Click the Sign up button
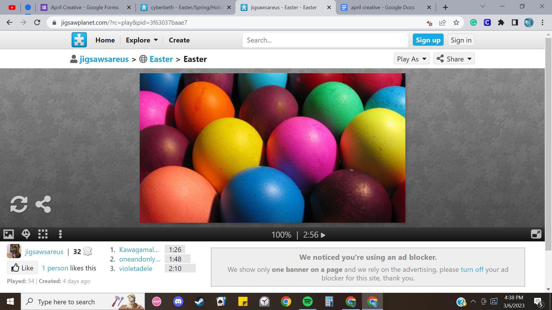552x310 pixels. click(x=428, y=40)
